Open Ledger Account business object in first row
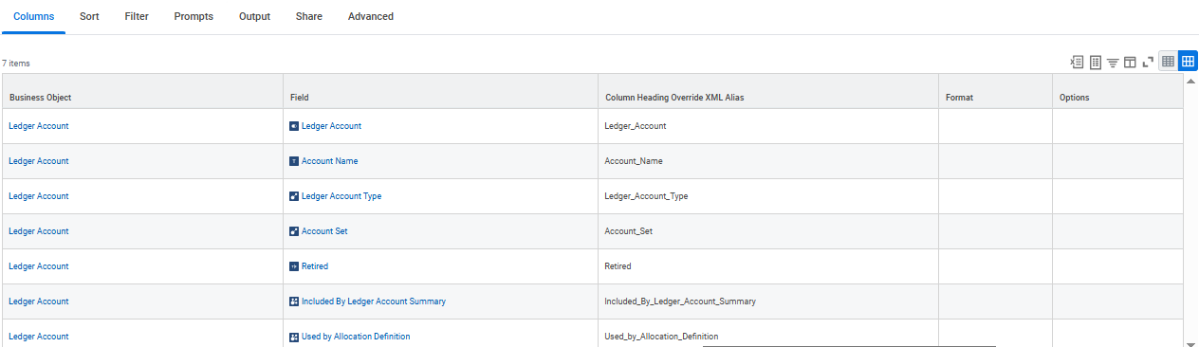 [x=39, y=126]
